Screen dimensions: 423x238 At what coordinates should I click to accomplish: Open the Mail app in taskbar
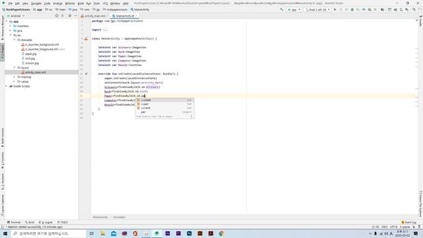pos(114,233)
